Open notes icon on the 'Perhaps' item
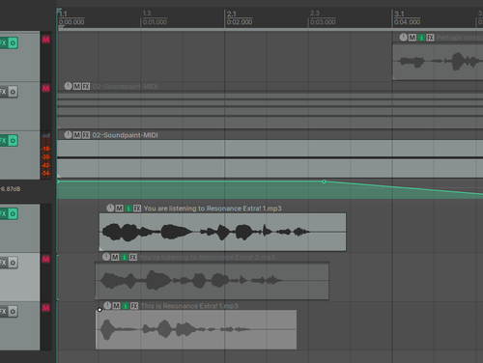Screen dimensions: 483x363 point(421,38)
